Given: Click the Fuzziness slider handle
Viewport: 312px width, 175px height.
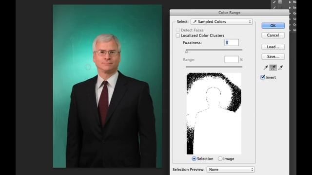Looking at the screenshot, I should (x=187, y=52).
